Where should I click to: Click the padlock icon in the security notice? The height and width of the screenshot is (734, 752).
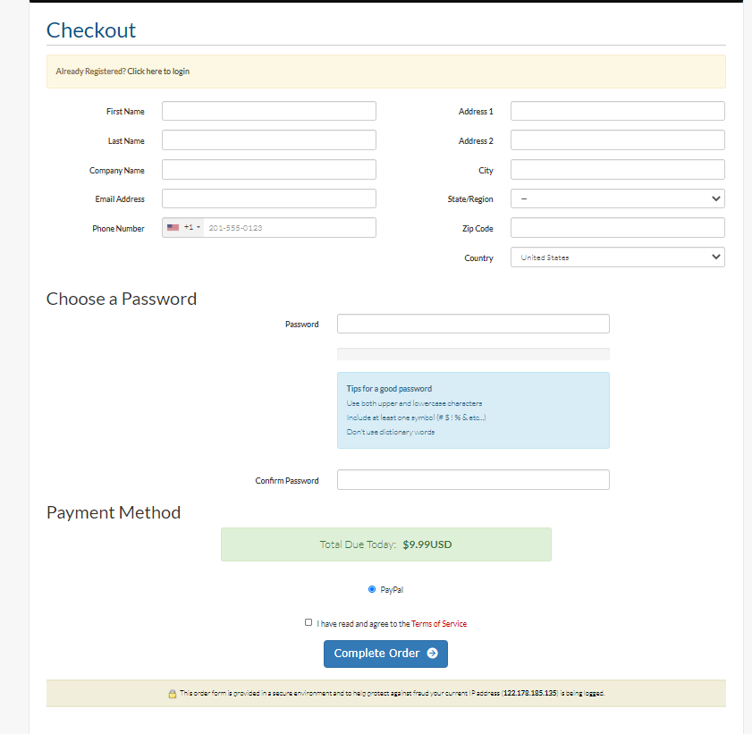tap(173, 693)
